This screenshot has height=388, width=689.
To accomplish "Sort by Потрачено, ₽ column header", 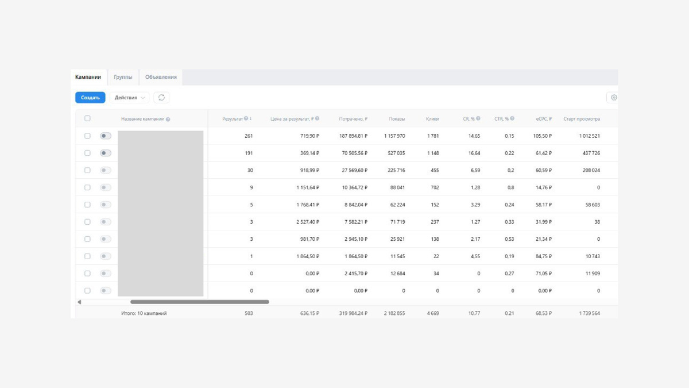I will (353, 119).
